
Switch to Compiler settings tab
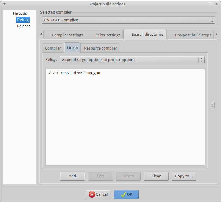tap(65, 35)
